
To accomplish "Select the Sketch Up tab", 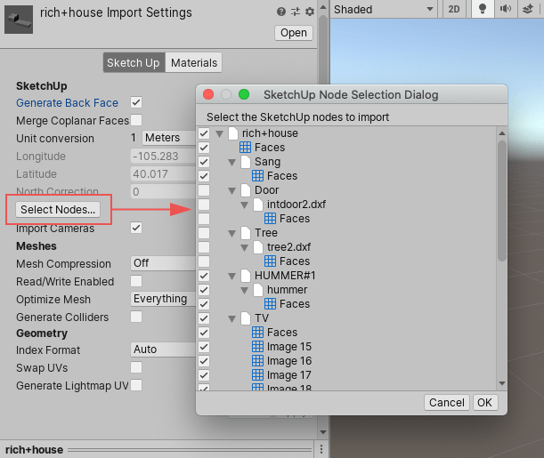I will pos(134,63).
